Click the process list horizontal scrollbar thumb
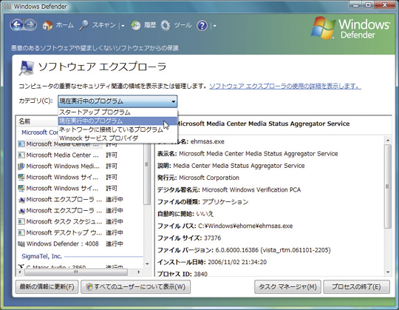 click(76, 272)
